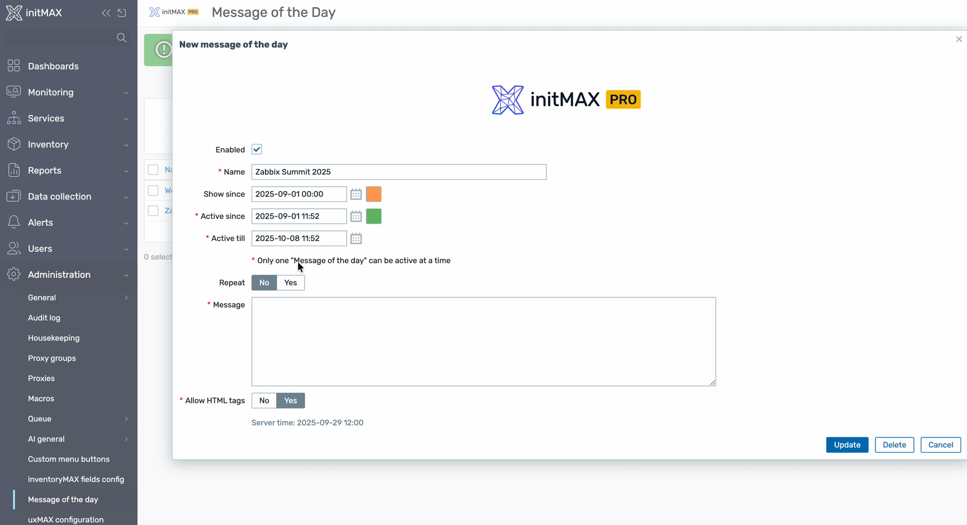967x525 pixels.
Task: Collapse the Administration menu section
Action: tap(126, 275)
